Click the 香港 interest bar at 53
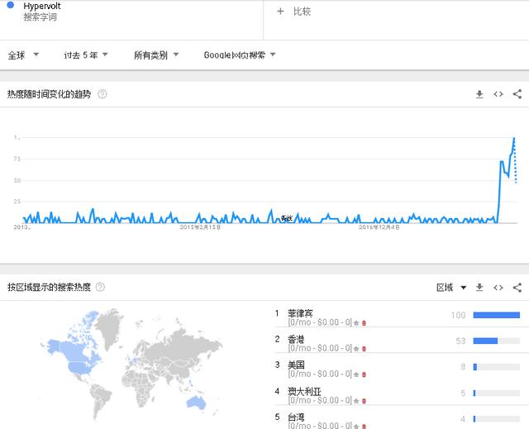529x429 pixels. coord(496,341)
